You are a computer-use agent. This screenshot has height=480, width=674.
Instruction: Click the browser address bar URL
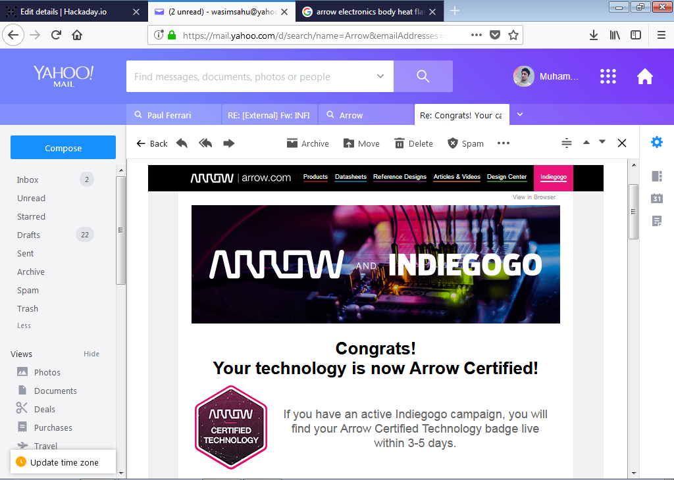[x=316, y=36]
